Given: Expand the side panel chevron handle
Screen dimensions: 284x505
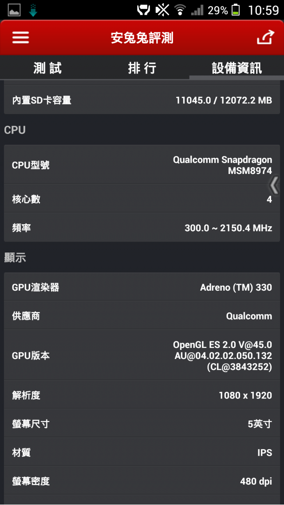Looking at the screenshot, I should click(x=275, y=185).
